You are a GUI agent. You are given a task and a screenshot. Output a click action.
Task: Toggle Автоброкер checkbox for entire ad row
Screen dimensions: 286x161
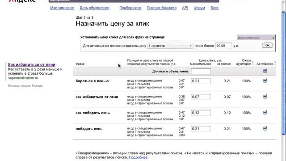pos(265,71)
